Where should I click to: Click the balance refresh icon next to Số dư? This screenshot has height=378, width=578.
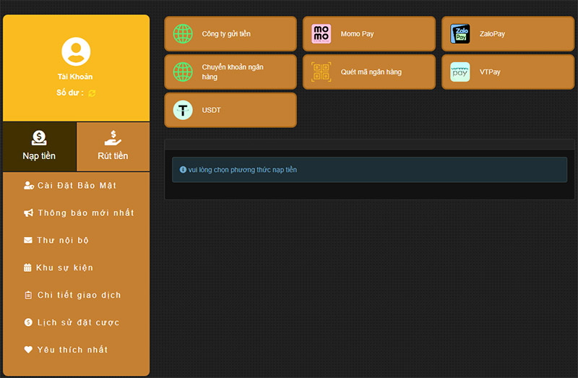[x=92, y=93]
